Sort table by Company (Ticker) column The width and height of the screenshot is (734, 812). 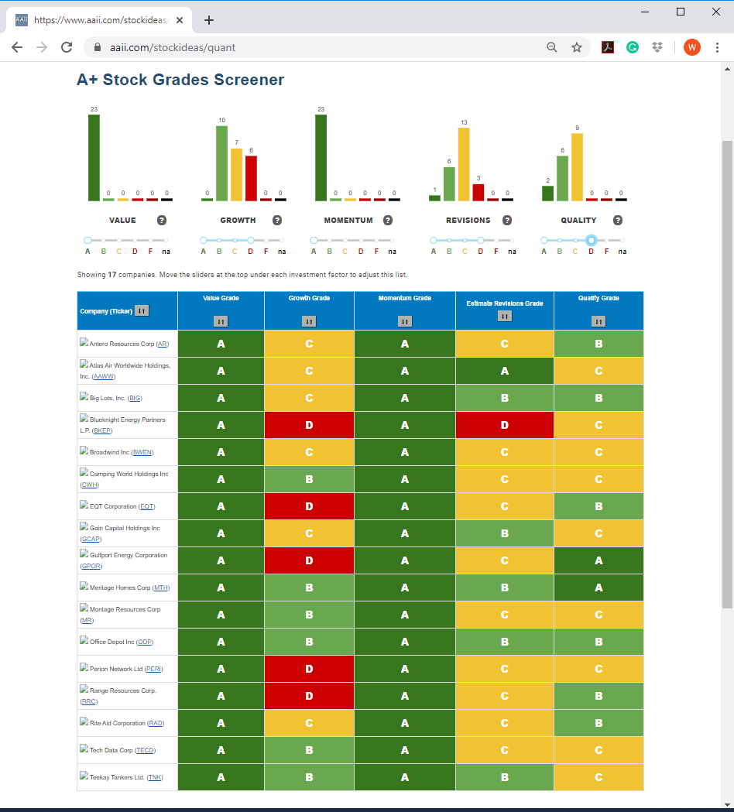pos(142,310)
